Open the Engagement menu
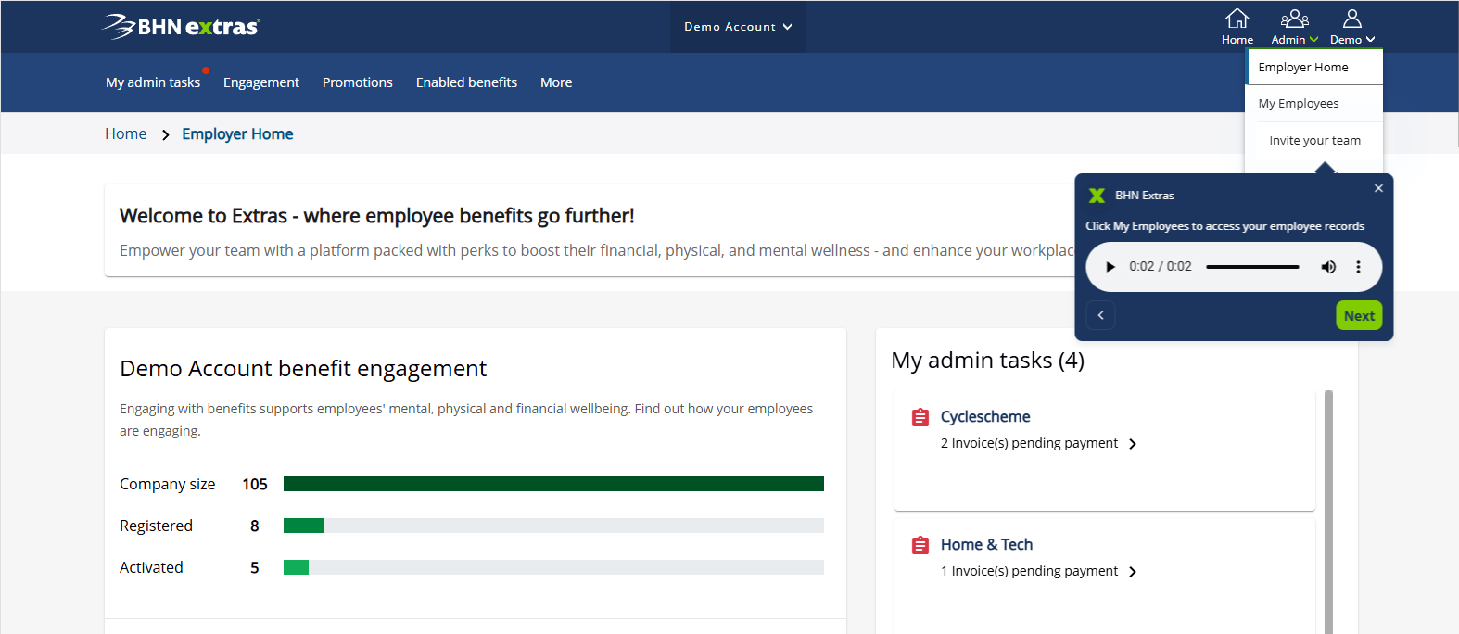The image size is (1459, 634). [261, 82]
